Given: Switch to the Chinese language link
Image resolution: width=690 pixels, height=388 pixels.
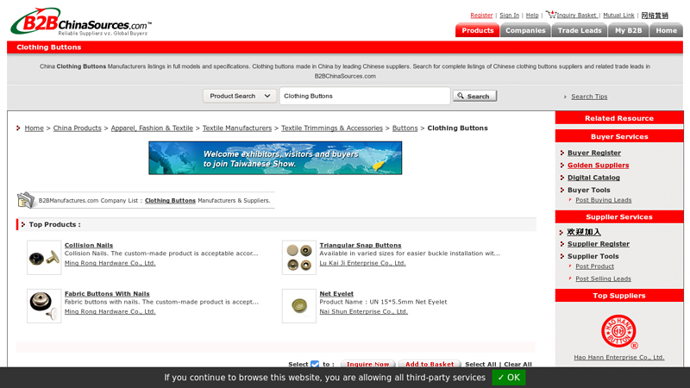Looking at the screenshot, I should pyautogui.click(x=655, y=16).
